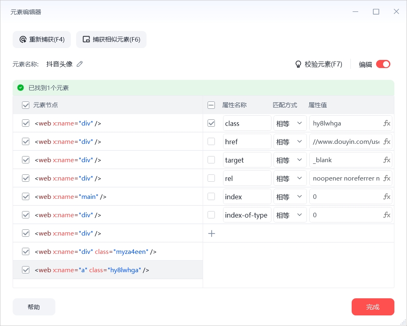Click the fx icon in the index-of-type row

coord(387,215)
